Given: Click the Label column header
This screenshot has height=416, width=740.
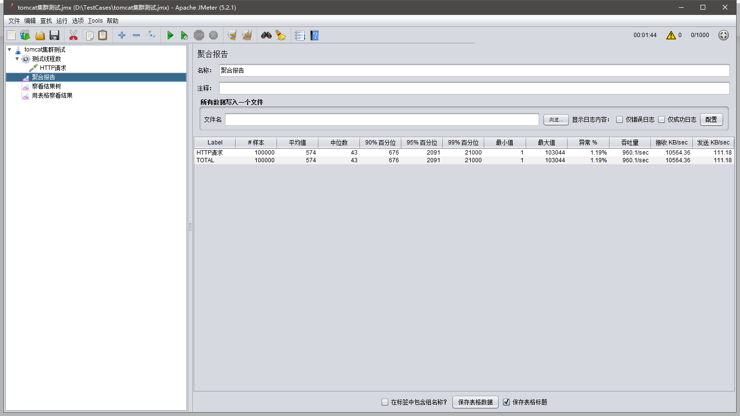Looking at the screenshot, I should pos(215,143).
